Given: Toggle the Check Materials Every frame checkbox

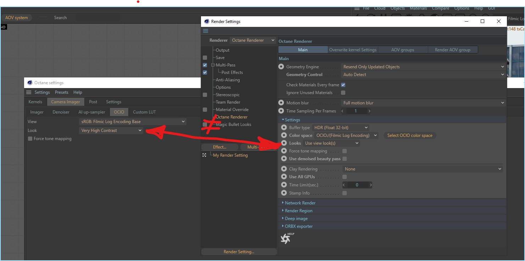Looking at the screenshot, I should [x=343, y=85].
